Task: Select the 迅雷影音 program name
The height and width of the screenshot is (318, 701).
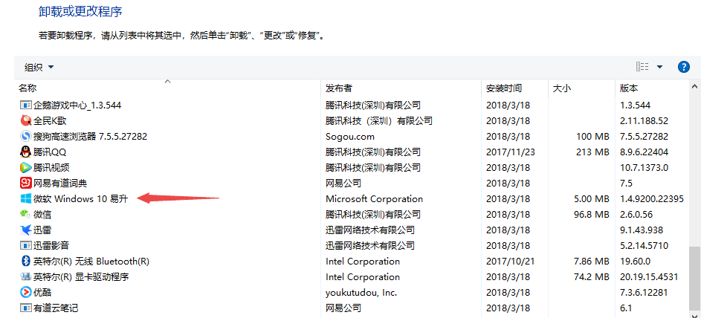Action: pos(51,246)
